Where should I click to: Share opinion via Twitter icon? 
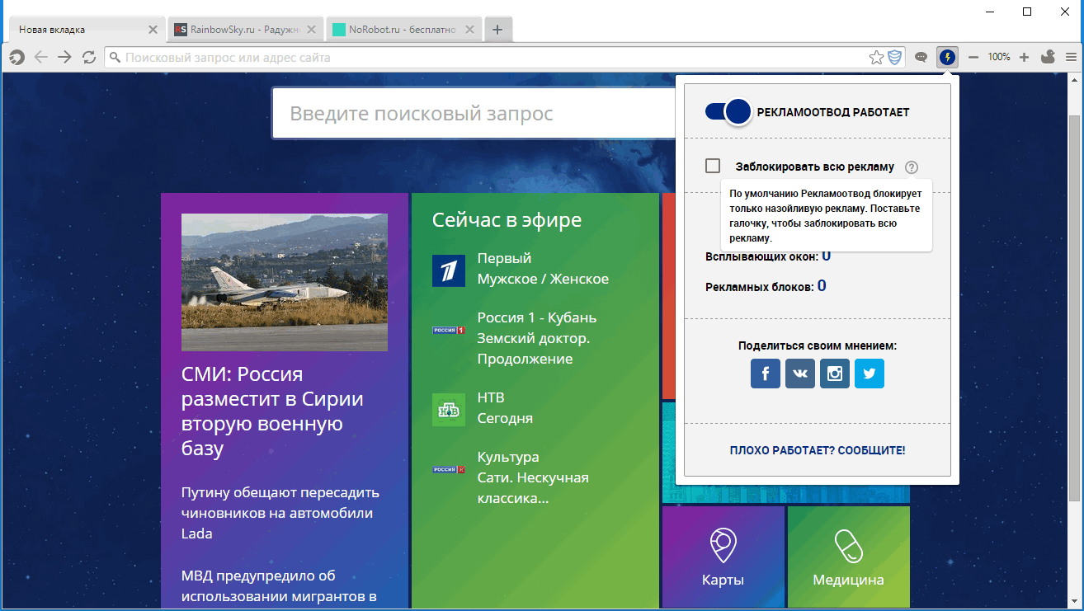870,374
